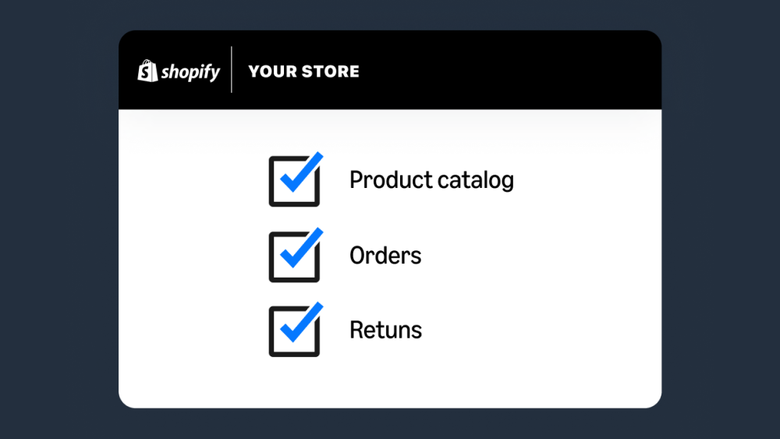780x439 pixels.
Task: Click the blue checkmark beside Product catalog
Action: tap(301, 172)
